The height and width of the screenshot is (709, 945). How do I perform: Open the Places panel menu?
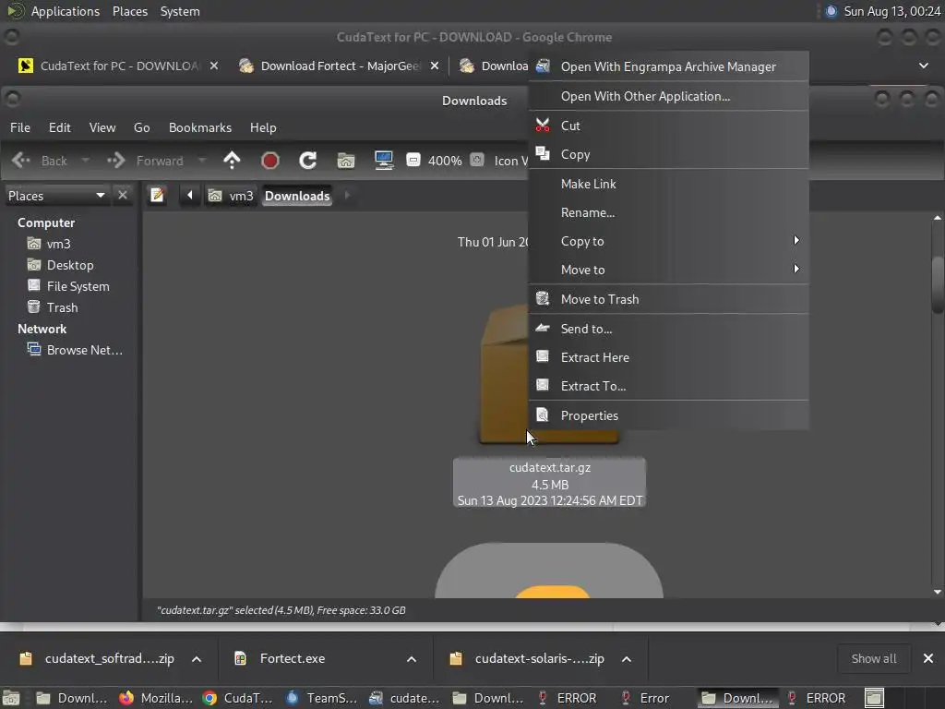[130, 11]
